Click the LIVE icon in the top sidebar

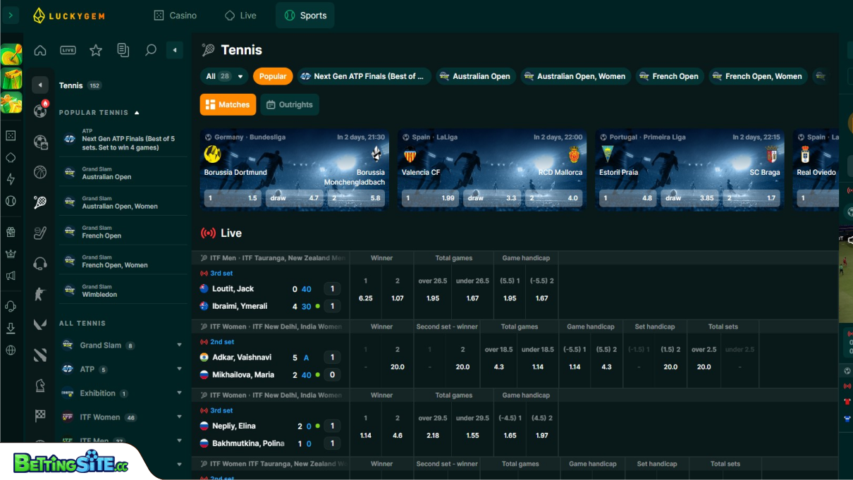click(68, 50)
